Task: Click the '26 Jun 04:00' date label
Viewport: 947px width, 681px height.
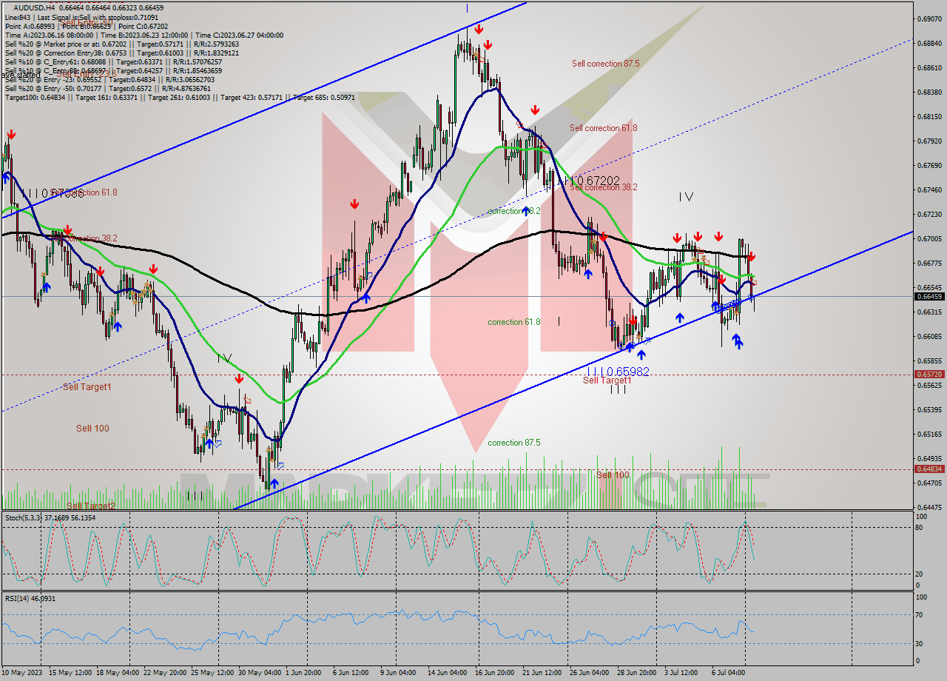Action: (590, 673)
